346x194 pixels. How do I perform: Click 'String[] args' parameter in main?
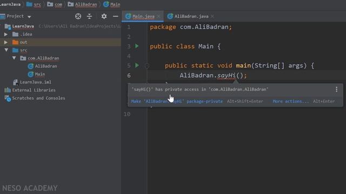click(x=281, y=66)
